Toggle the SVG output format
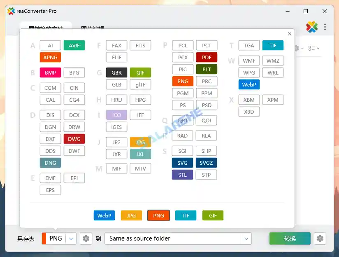 pyautogui.click(x=182, y=163)
